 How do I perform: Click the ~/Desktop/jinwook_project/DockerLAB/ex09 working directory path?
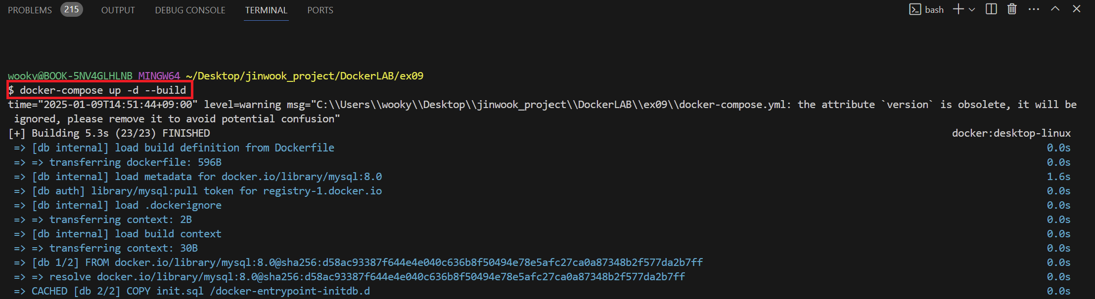(x=305, y=76)
